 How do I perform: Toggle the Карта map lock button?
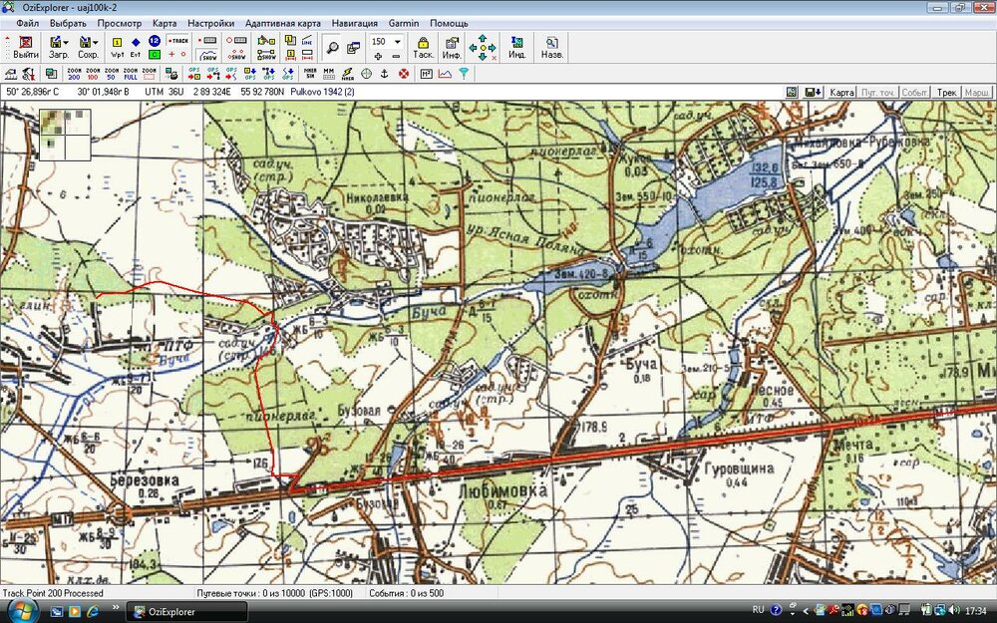point(841,92)
